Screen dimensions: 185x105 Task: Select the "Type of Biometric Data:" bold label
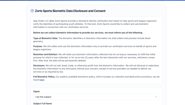pyautogui.click(x=46, y=38)
